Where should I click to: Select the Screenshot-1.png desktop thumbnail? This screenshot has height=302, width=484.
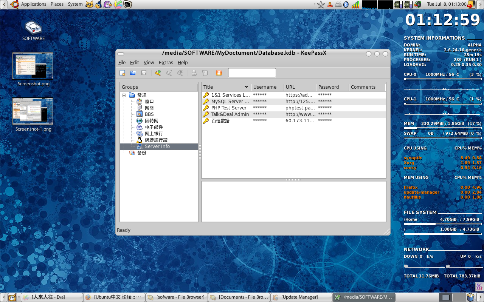pyautogui.click(x=33, y=111)
